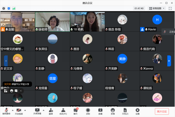Open the emoji reactions menu
This screenshot has height=117, width=175.
[x=113, y=111]
